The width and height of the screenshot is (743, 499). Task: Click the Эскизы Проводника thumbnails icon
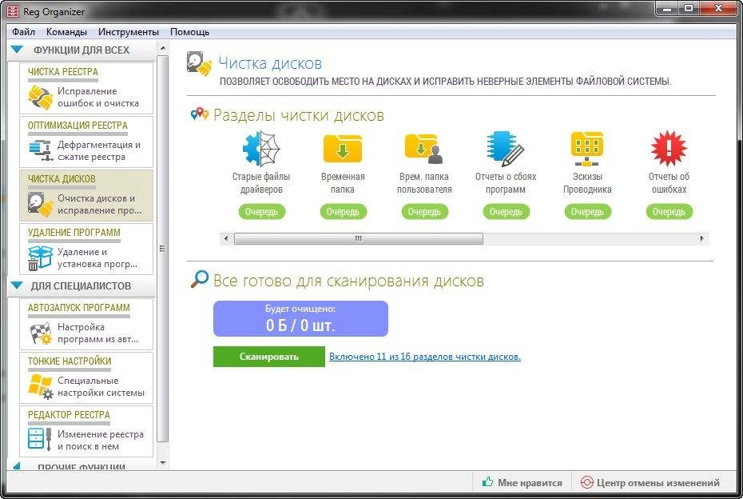(587, 149)
